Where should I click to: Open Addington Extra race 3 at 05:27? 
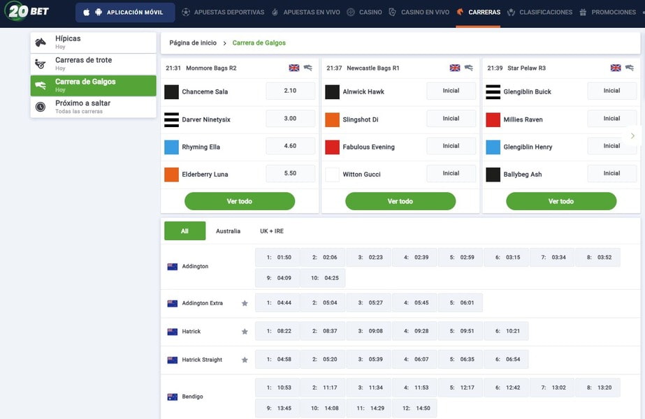(370, 302)
